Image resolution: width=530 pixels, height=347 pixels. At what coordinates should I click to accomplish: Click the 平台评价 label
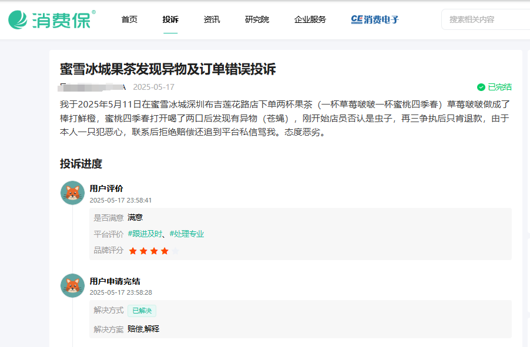pyautogui.click(x=109, y=234)
